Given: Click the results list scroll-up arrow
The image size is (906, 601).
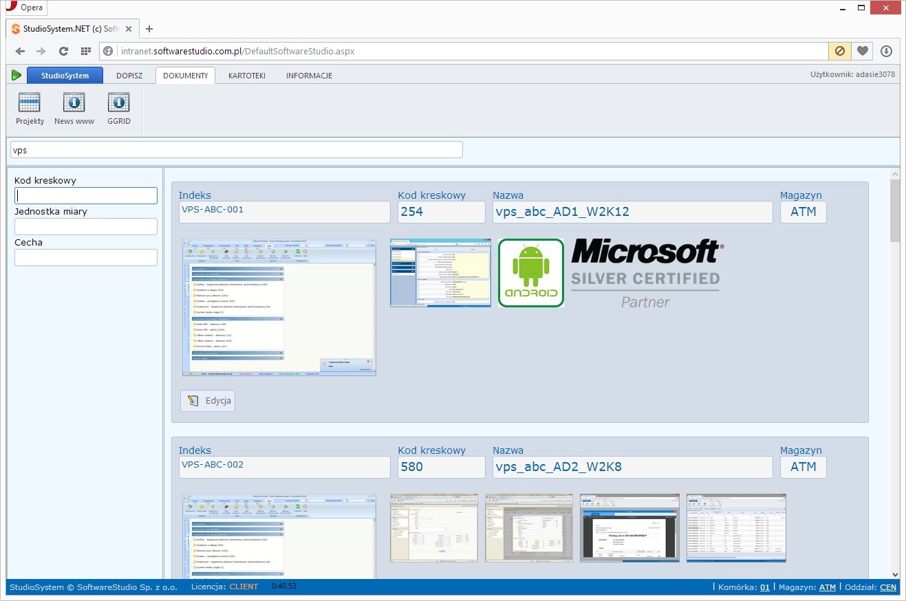Looking at the screenshot, I should pos(894,174).
